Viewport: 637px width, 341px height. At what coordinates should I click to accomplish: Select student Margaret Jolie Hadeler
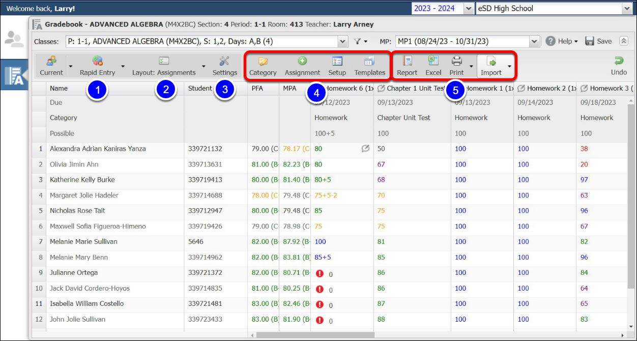84,195
